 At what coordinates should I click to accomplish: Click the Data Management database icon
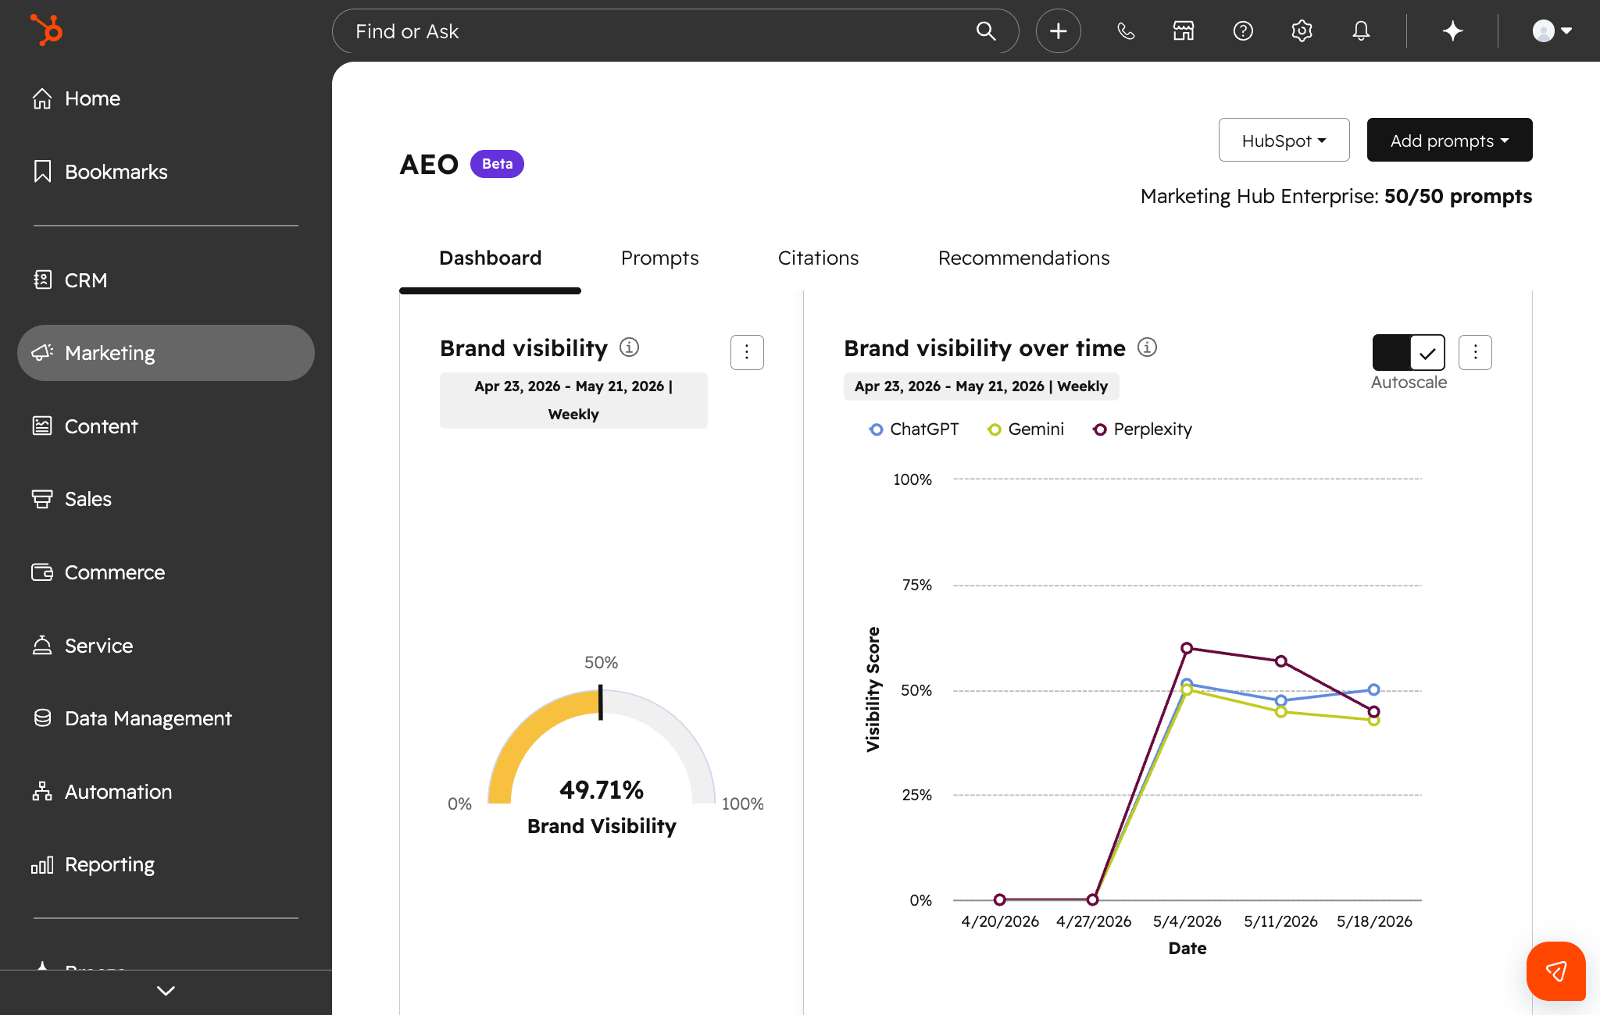42,718
